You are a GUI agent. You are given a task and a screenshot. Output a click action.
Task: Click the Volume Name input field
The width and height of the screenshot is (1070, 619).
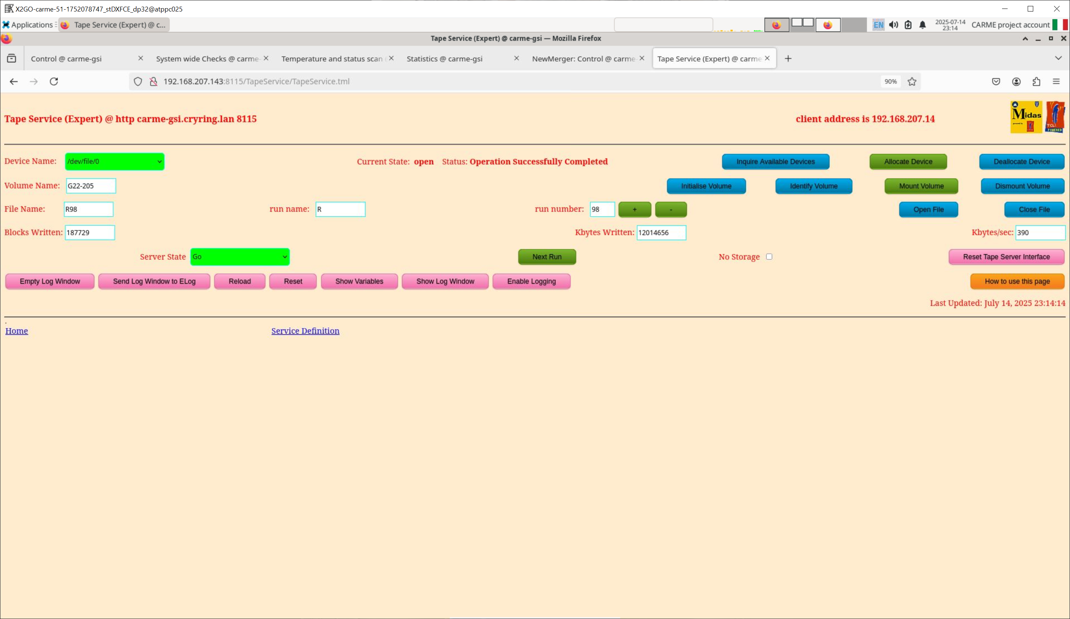[91, 186]
